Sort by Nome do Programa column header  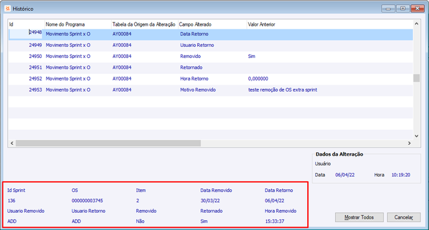[x=78, y=25]
